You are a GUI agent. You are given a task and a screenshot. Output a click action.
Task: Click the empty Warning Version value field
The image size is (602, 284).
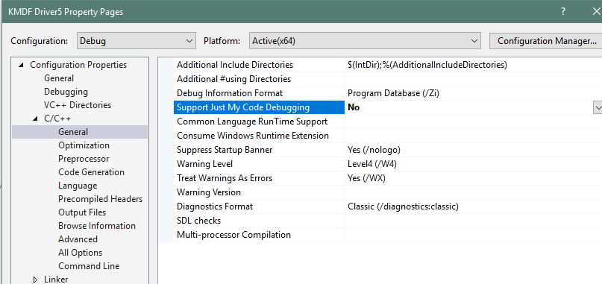[x=474, y=193]
